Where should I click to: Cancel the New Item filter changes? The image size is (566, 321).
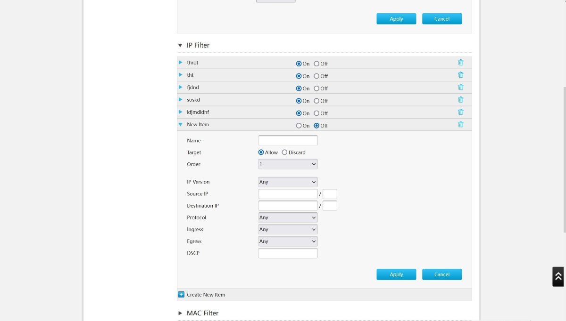441,274
